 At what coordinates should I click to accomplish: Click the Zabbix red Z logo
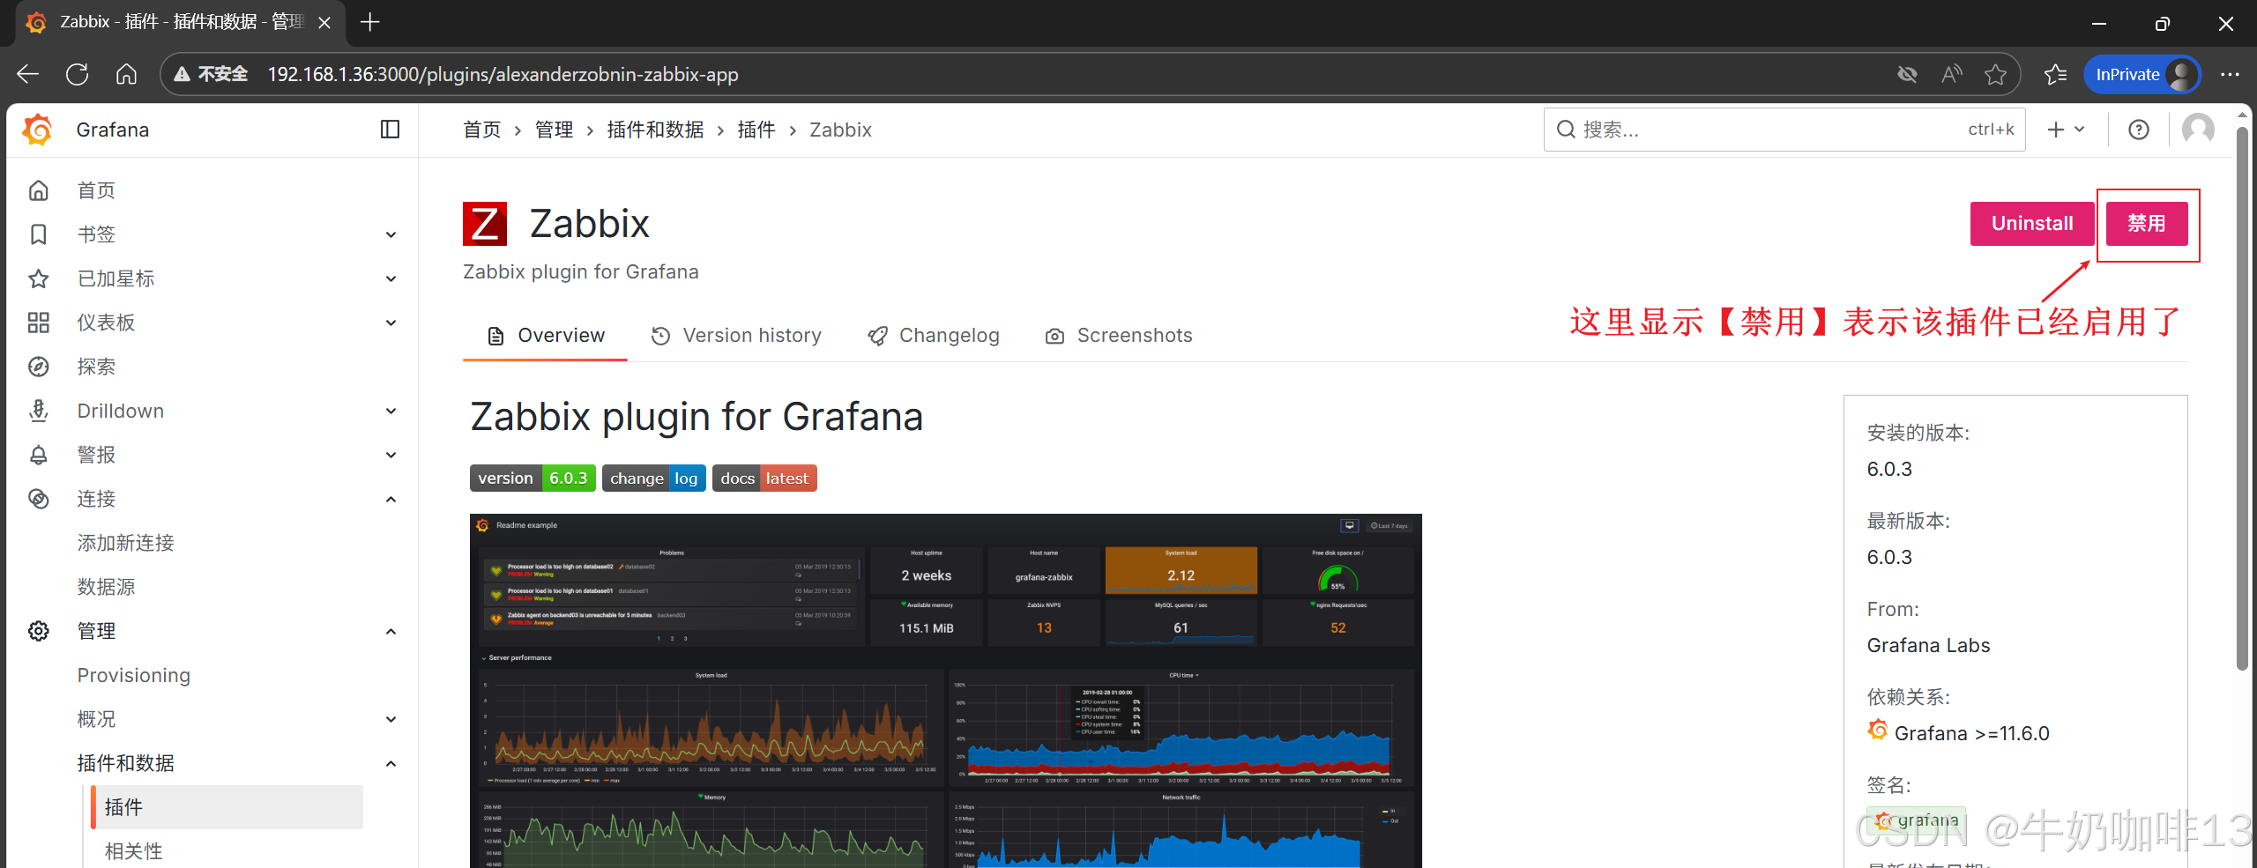485,224
